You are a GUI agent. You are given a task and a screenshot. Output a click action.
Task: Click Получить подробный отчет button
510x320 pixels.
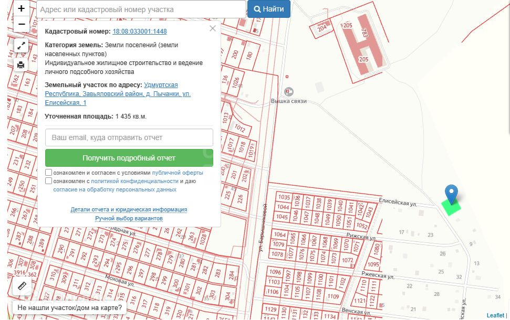tap(129, 158)
